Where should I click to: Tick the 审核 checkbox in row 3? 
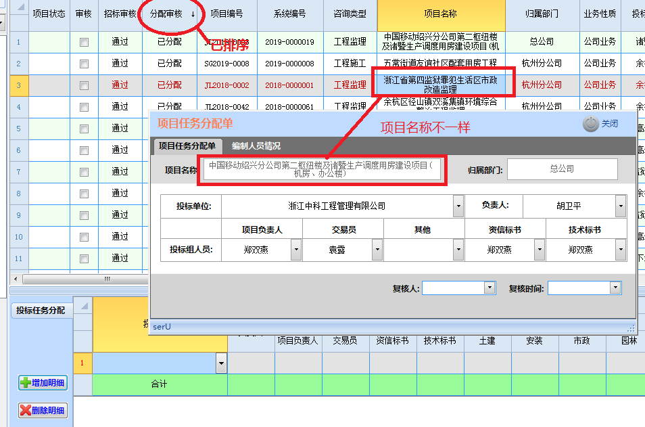[85, 86]
